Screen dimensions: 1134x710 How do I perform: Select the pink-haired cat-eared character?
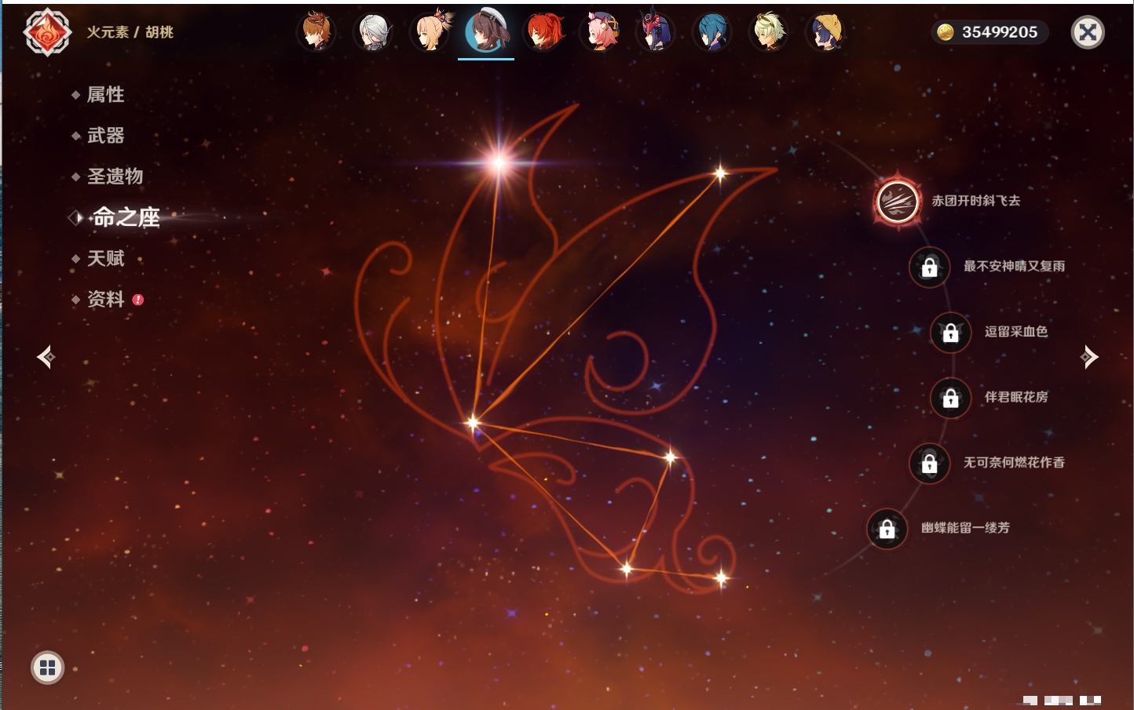point(600,32)
